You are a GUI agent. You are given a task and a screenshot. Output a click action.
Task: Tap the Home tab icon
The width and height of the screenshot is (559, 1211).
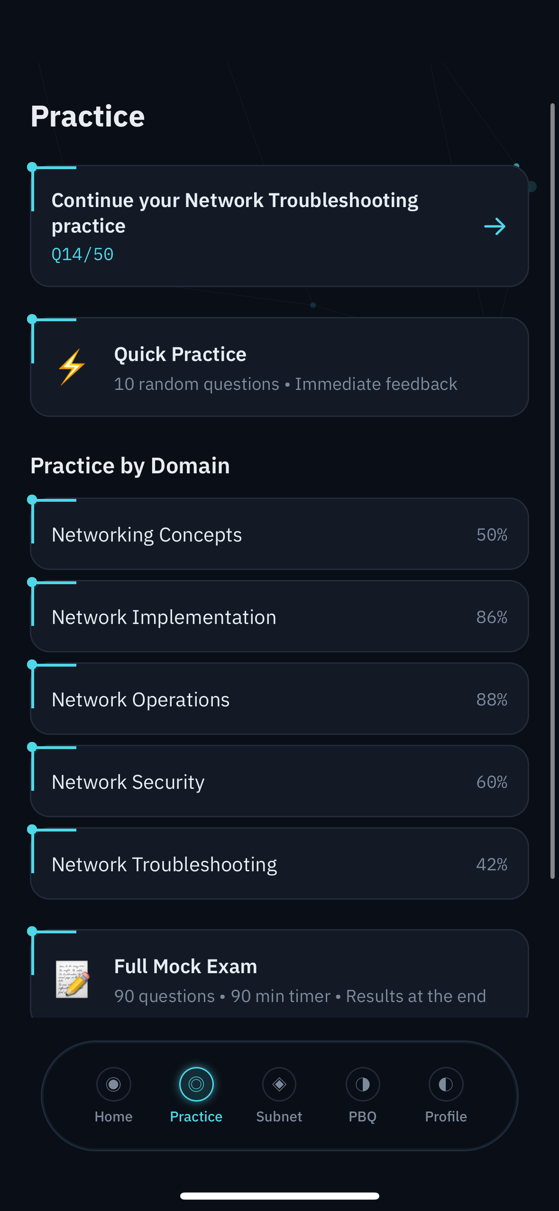(113, 1084)
